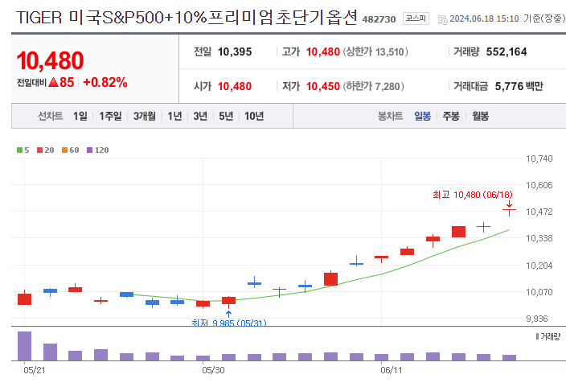Click the 10,472 price axis label

click(x=539, y=212)
